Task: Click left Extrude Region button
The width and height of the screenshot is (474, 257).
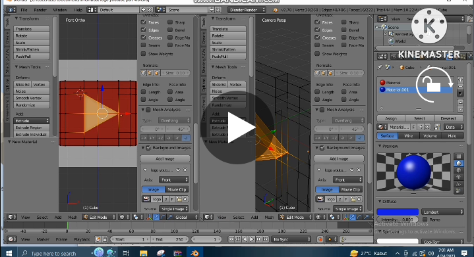Action: (32, 128)
